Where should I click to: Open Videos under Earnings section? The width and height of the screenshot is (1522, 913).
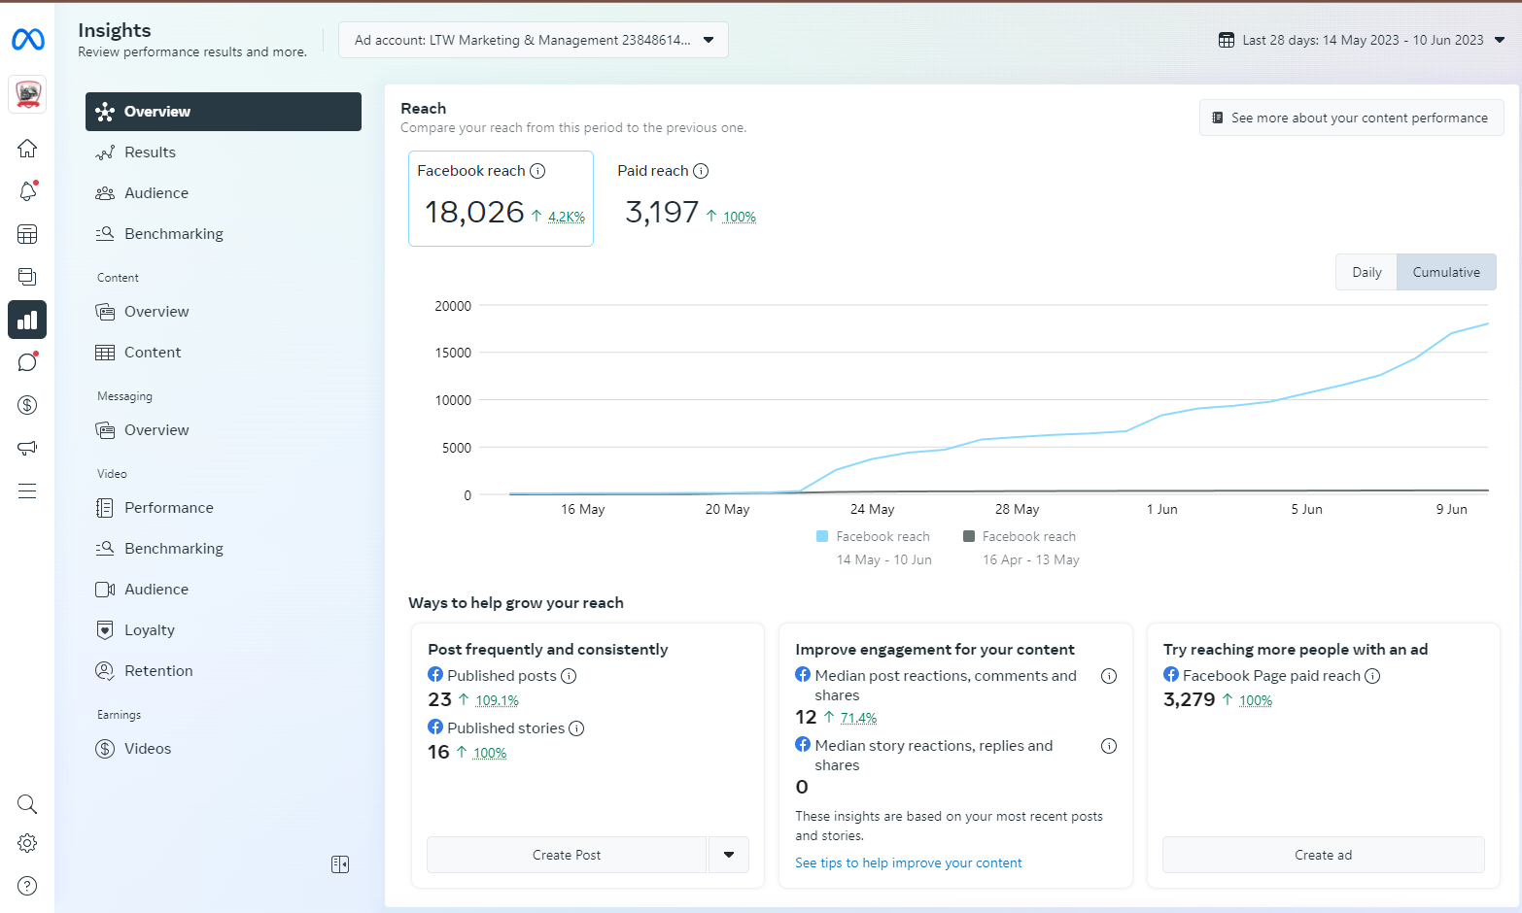[224, 749]
